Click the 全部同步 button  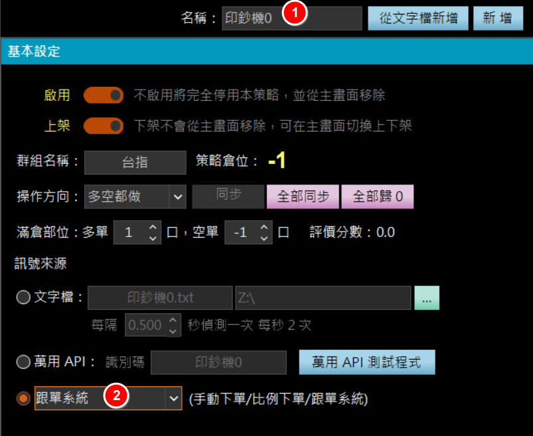tap(303, 196)
